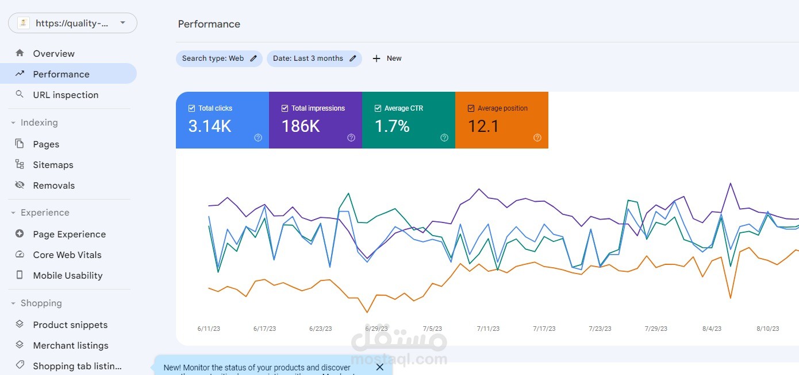Click the 3.14K total clicks value
The image size is (799, 375).
click(210, 126)
